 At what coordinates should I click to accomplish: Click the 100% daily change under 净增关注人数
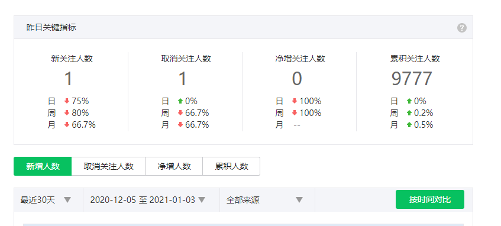311,101
